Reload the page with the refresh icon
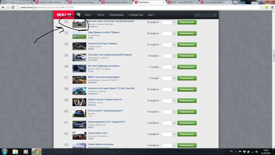This screenshot has height=155, width=275. (x=13, y=7)
